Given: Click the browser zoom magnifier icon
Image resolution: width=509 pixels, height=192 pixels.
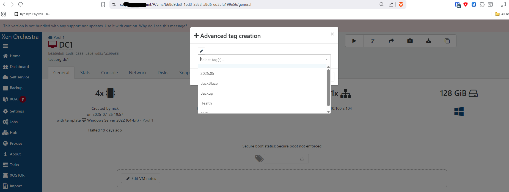Looking at the screenshot, I should coord(382,4).
